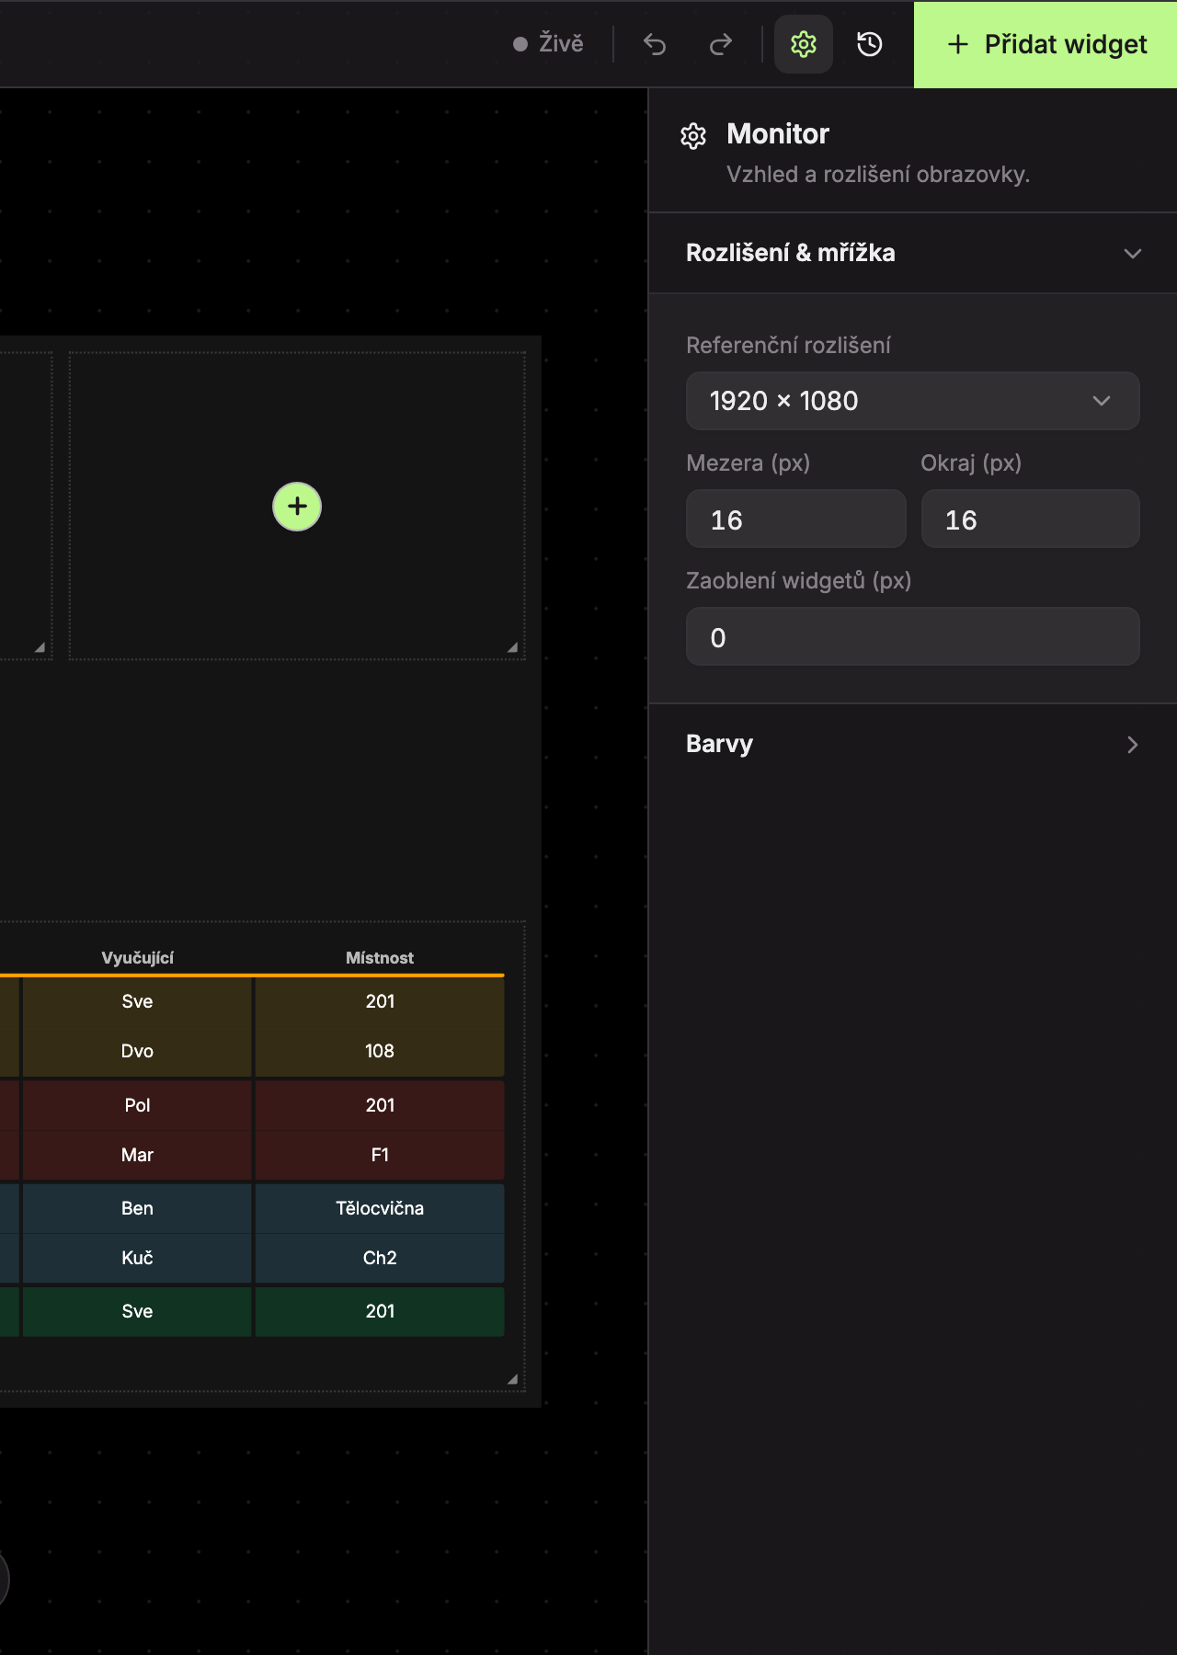Open the Referenční rozlišení 1920 × 1080 dropdown

click(913, 401)
